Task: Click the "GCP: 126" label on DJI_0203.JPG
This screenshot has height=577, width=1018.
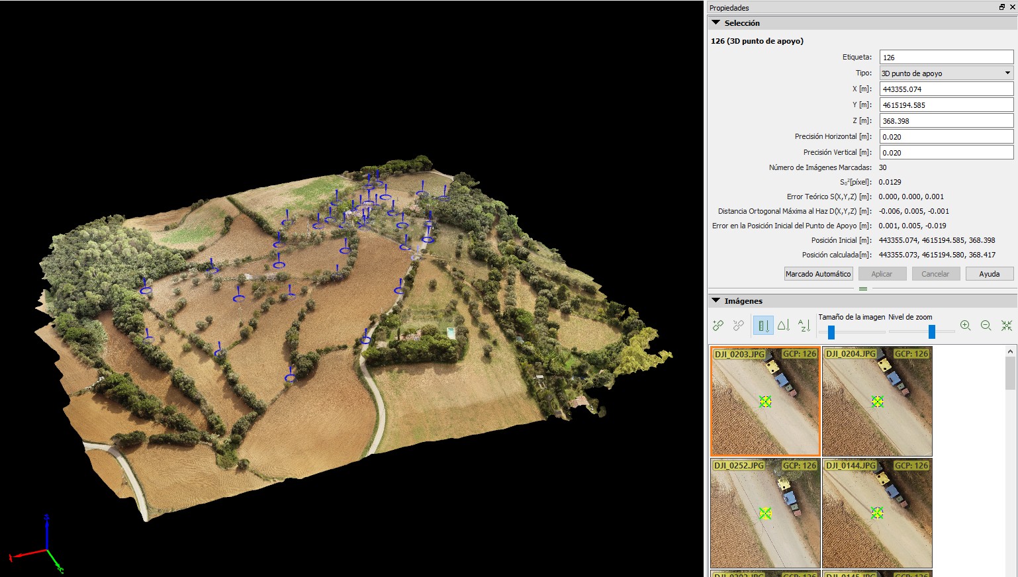Action: click(800, 354)
